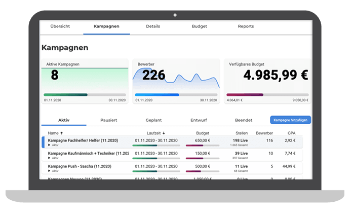Click the 116 Bewerber cell
353x218 pixels.
tap(269, 140)
